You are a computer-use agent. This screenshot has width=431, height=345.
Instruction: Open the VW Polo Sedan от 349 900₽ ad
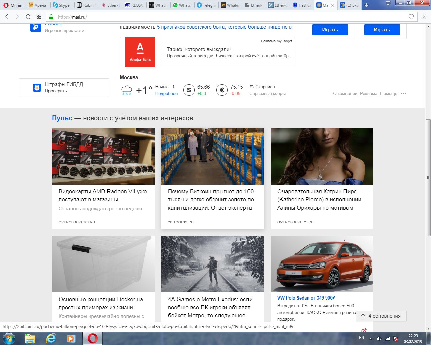pyautogui.click(x=306, y=298)
